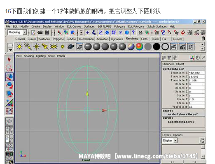Select the arrow Select tool
215x164 pixels.
(9, 60)
